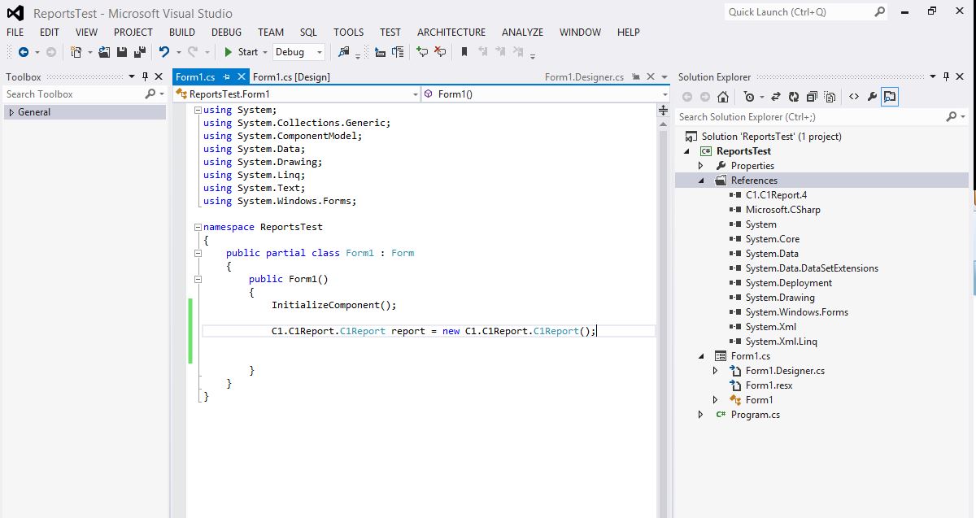Refresh the Solution Explorer with Refresh icon

tap(793, 97)
